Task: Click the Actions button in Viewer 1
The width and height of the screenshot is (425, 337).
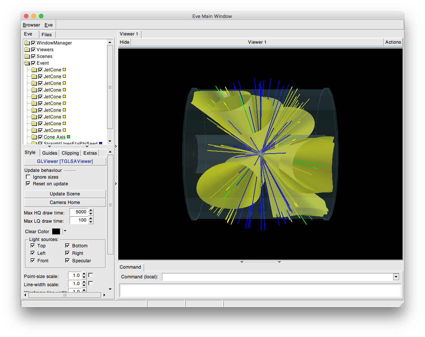Action: (x=393, y=42)
